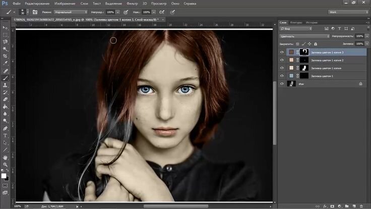Toggle visibility of Заливка цветом 1 layer

[282, 76]
